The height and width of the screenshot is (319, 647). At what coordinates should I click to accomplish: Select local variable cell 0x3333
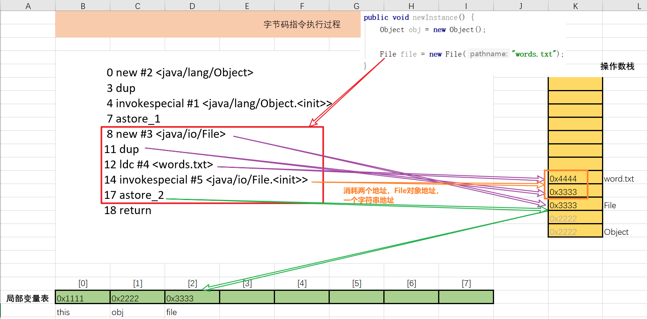pyautogui.click(x=192, y=297)
